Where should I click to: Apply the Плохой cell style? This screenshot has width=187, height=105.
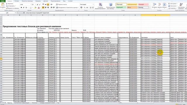(143, 4)
